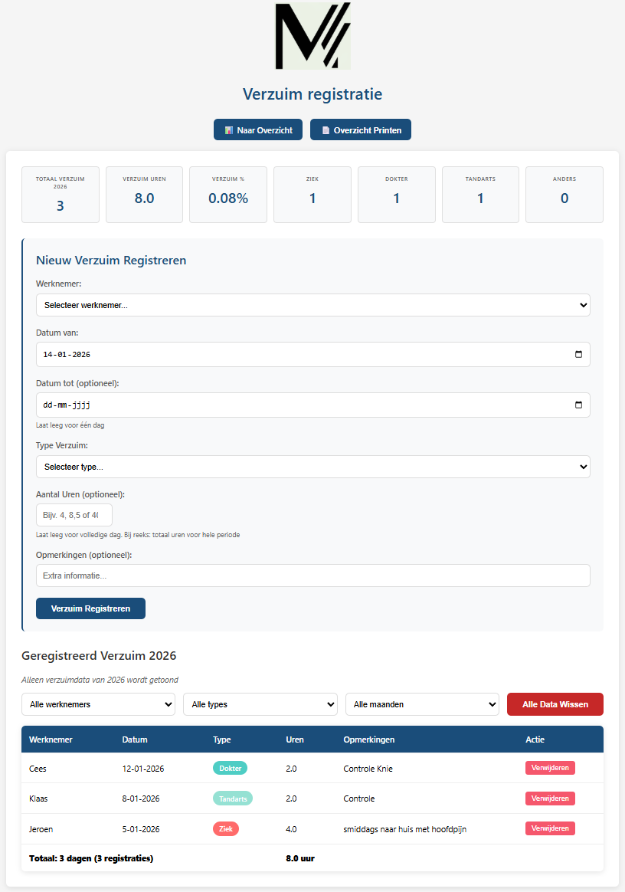The width and height of the screenshot is (625, 892).
Task: Open the Selecteer type dropdown
Action: 312,467
